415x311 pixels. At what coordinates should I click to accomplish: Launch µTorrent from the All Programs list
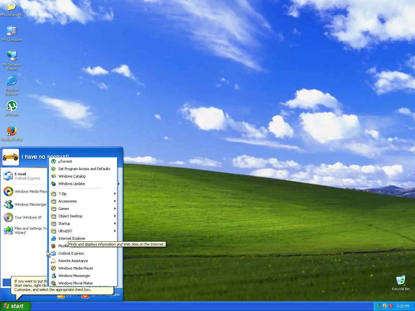pyautogui.click(x=83, y=161)
